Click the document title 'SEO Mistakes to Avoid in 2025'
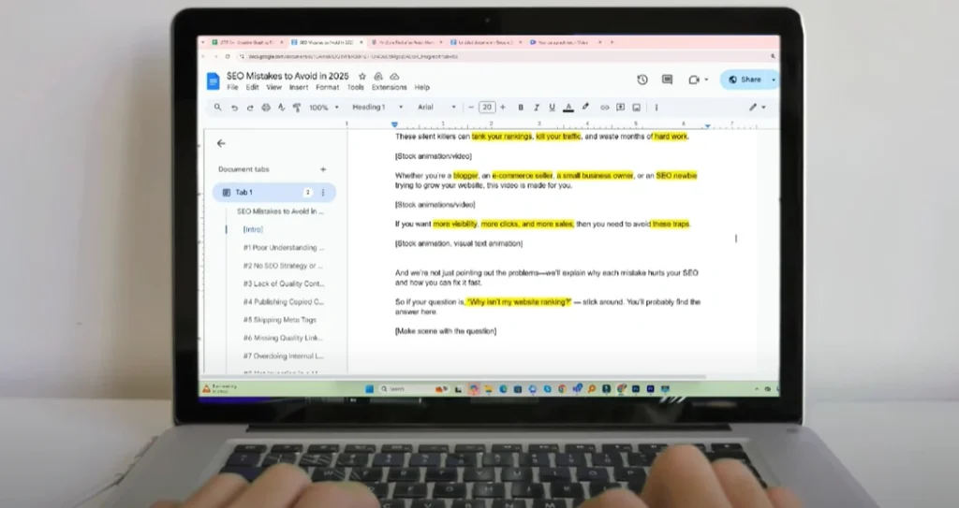Viewport: 959px width, 508px height. (x=288, y=76)
